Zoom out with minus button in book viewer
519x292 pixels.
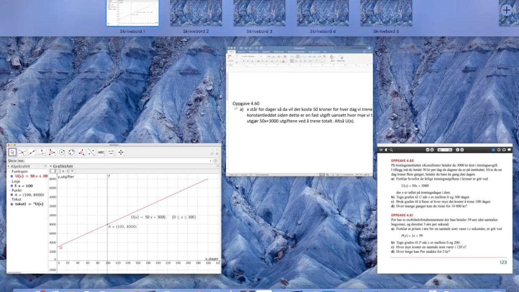coord(458,150)
